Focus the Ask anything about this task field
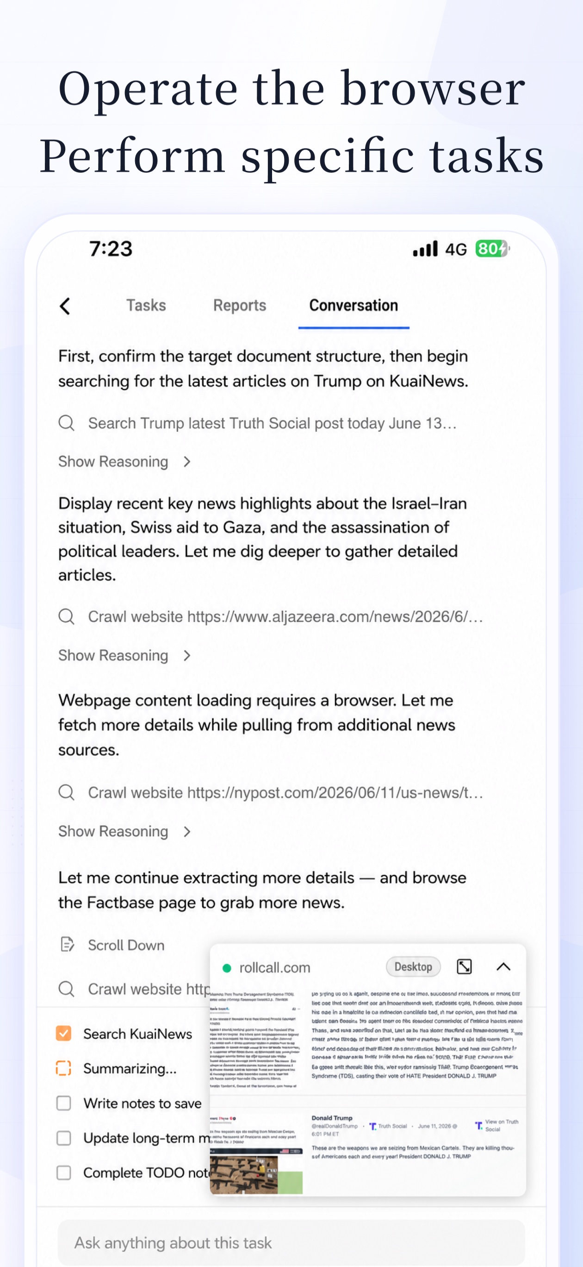 click(291, 1242)
